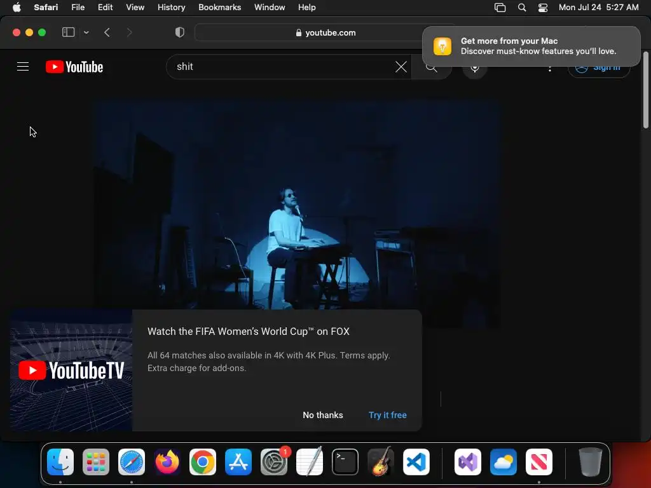Click the promo headline about FIFA Women's World Cup

(x=249, y=331)
